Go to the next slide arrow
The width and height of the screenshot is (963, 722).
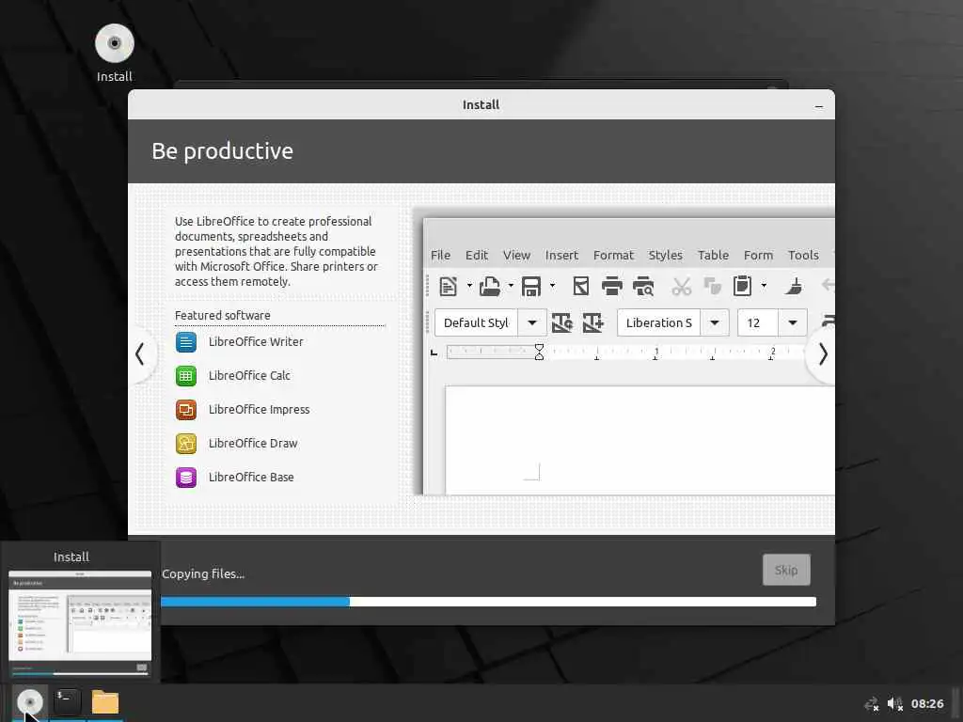[822, 354]
